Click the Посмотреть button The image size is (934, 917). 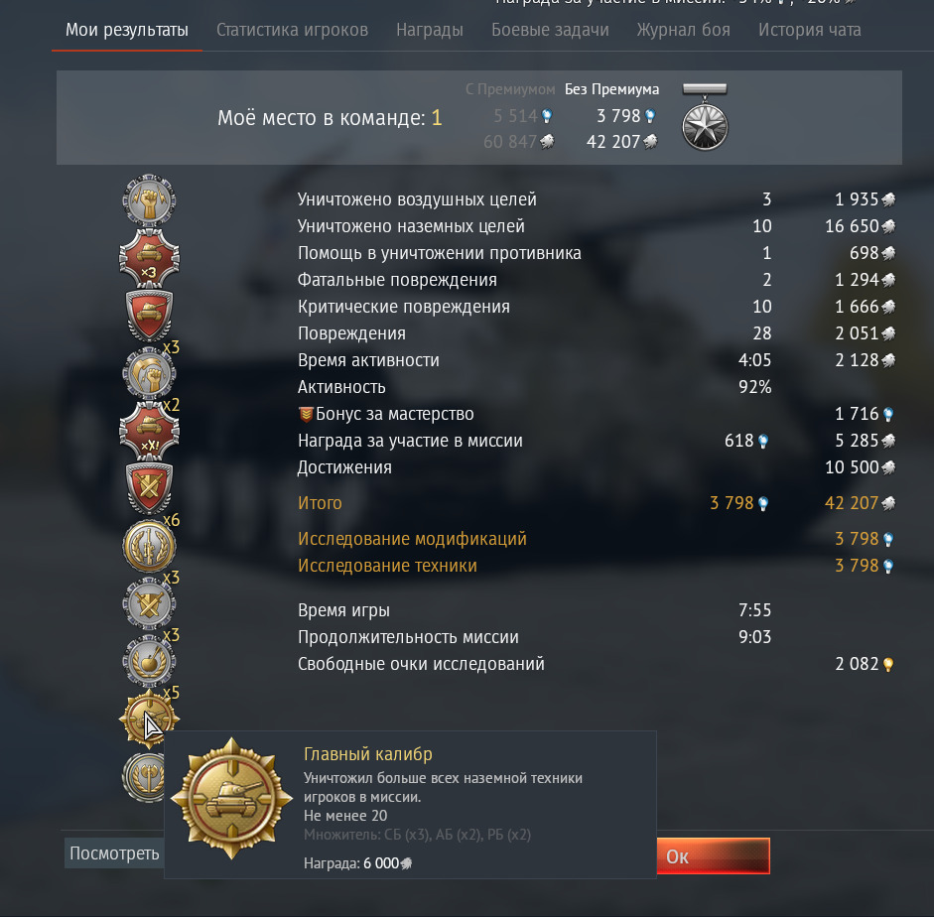tap(114, 853)
